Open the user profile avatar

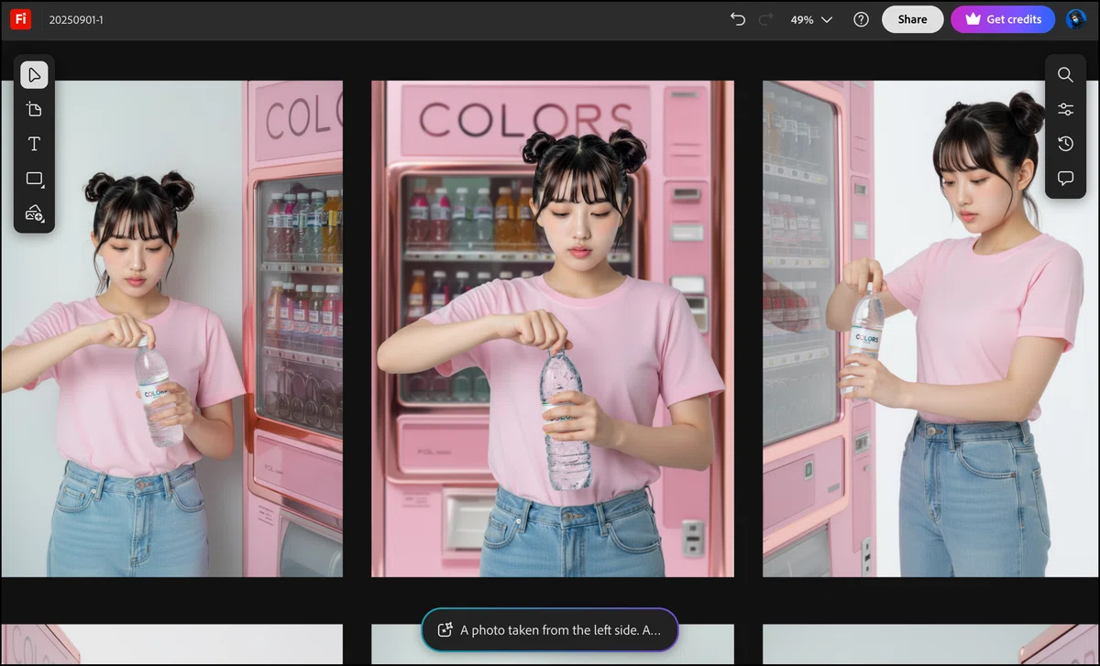coord(1076,19)
